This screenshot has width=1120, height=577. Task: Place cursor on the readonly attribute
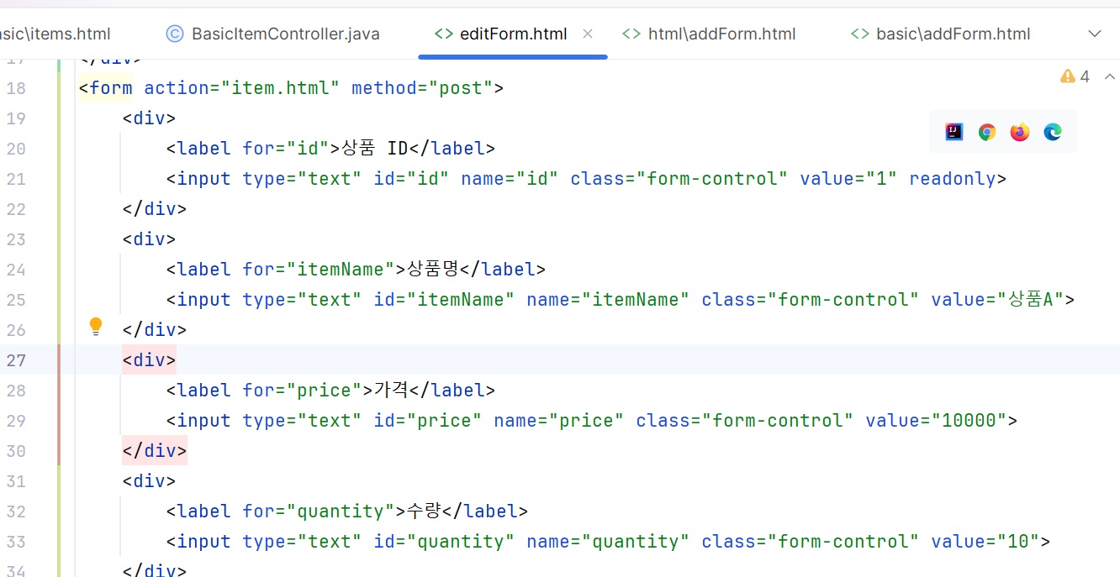(x=952, y=179)
